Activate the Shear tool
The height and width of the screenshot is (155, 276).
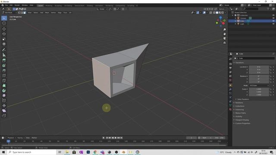click(4, 111)
